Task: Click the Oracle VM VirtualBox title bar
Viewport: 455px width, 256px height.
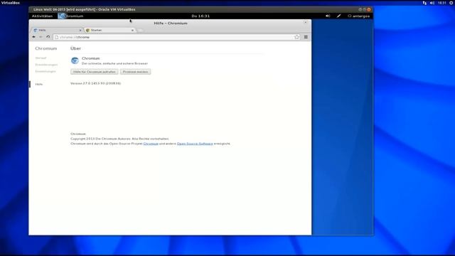Action: (x=200, y=9)
